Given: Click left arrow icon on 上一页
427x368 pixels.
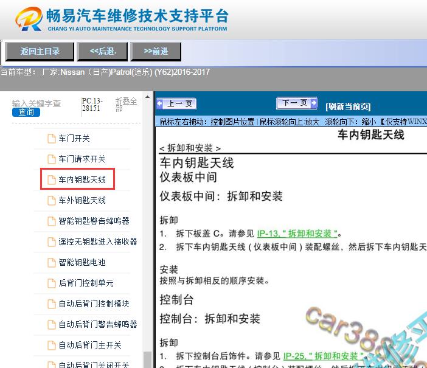Looking at the screenshot, I should 160,103.
